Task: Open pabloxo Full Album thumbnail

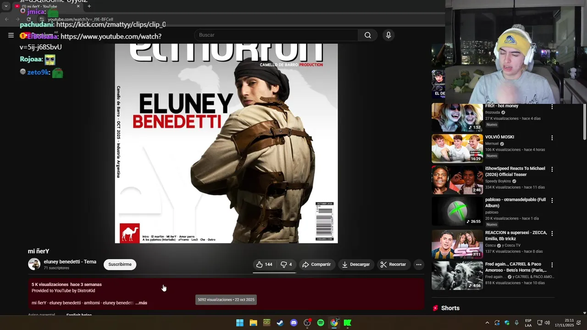Action: click(x=457, y=211)
